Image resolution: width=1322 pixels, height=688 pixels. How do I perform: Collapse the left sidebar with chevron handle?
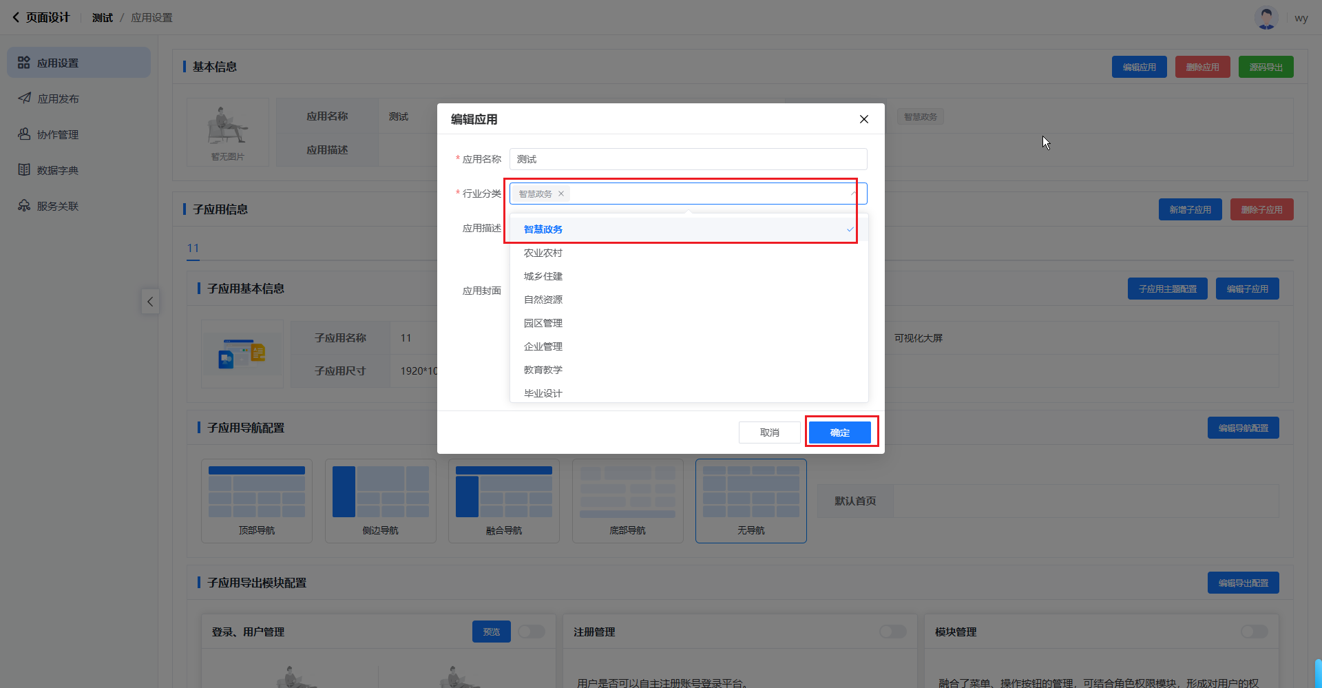pos(150,302)
